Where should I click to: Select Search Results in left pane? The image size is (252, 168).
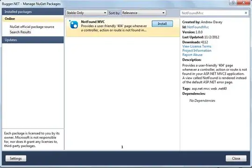point(20,32)
